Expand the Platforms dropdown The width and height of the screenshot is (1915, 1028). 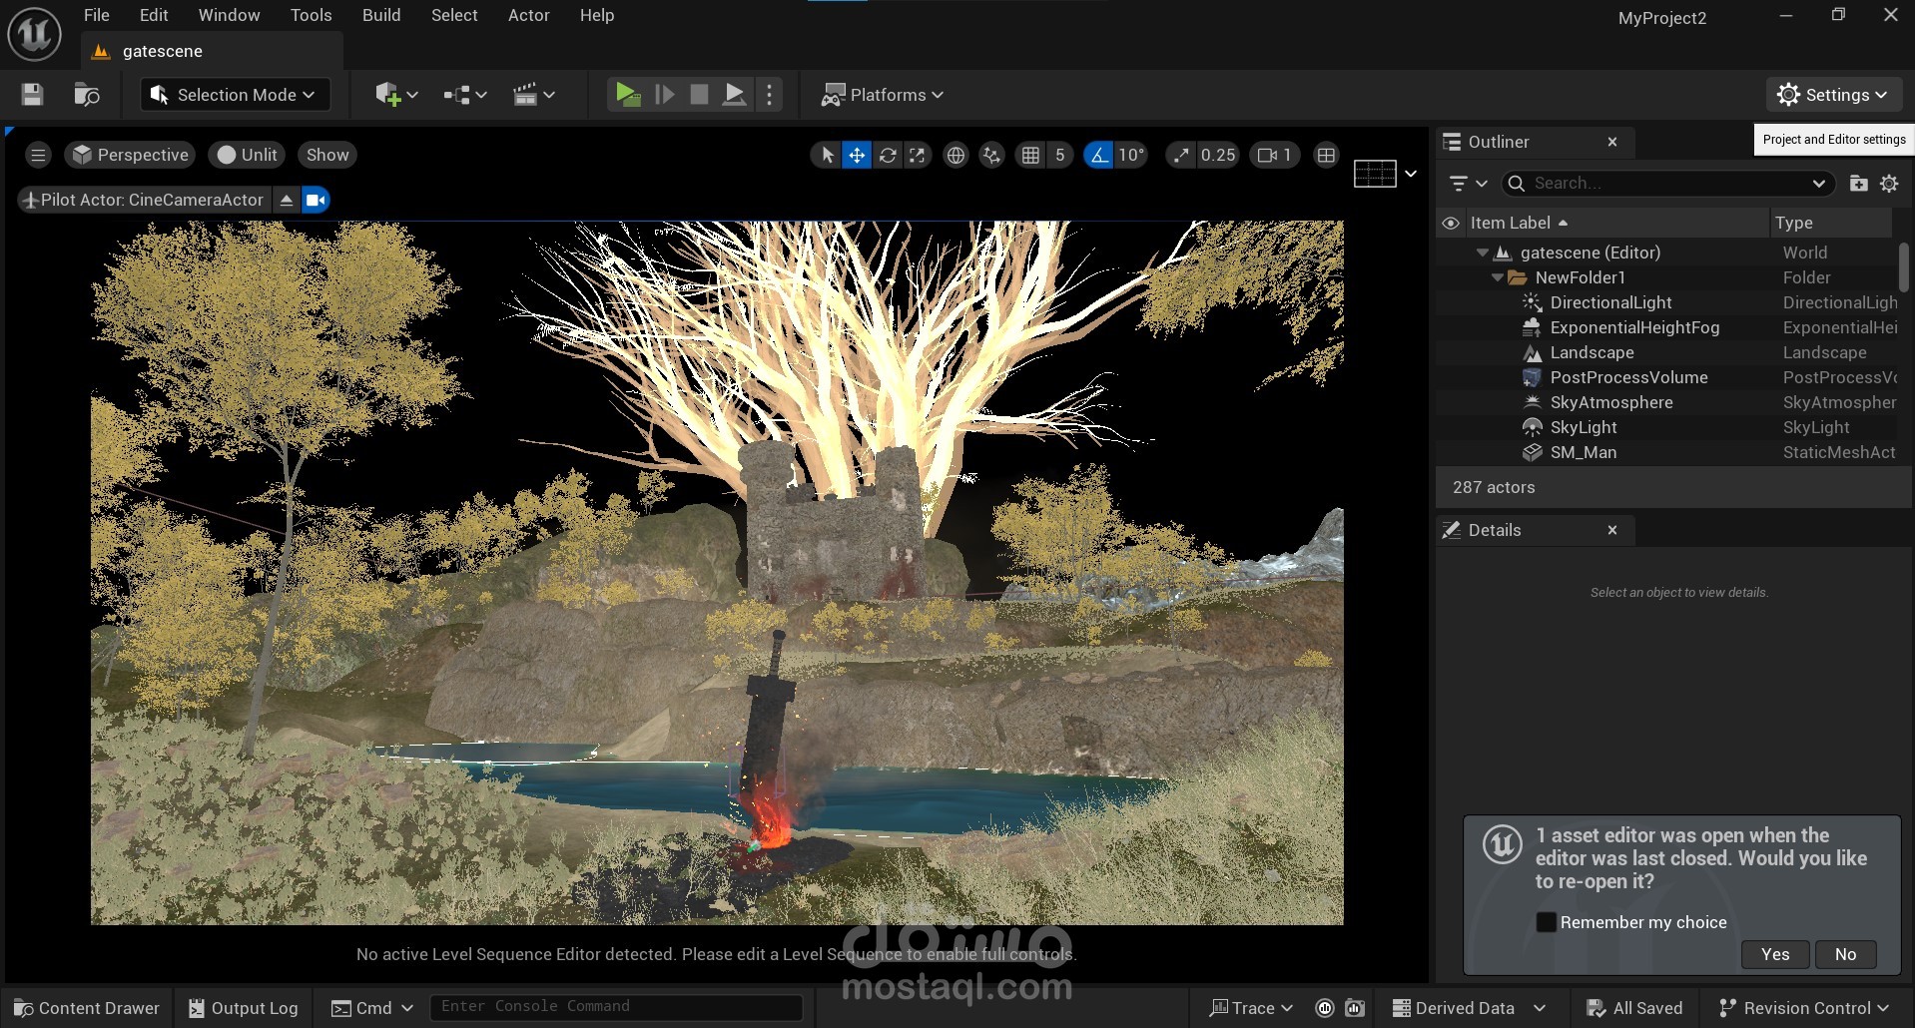click(x=883, y=95)
